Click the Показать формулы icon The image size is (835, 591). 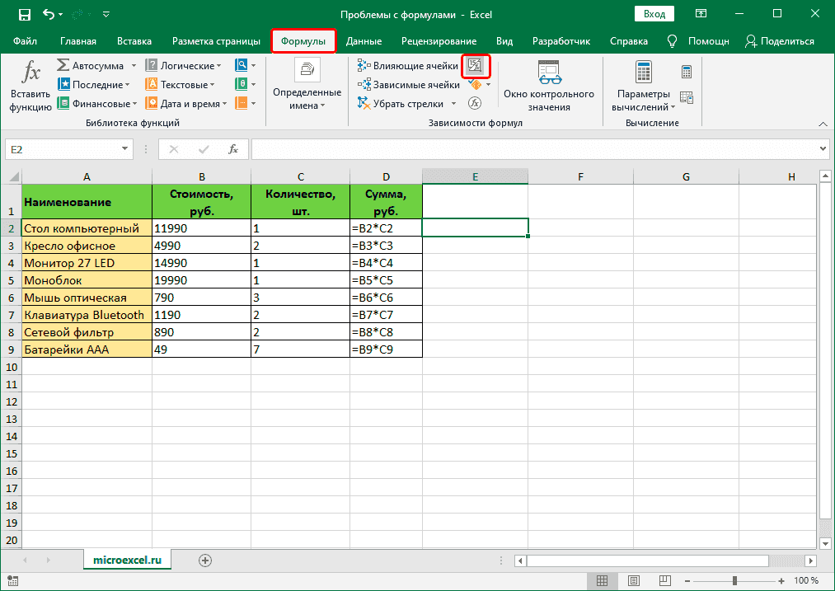[476, 65]
